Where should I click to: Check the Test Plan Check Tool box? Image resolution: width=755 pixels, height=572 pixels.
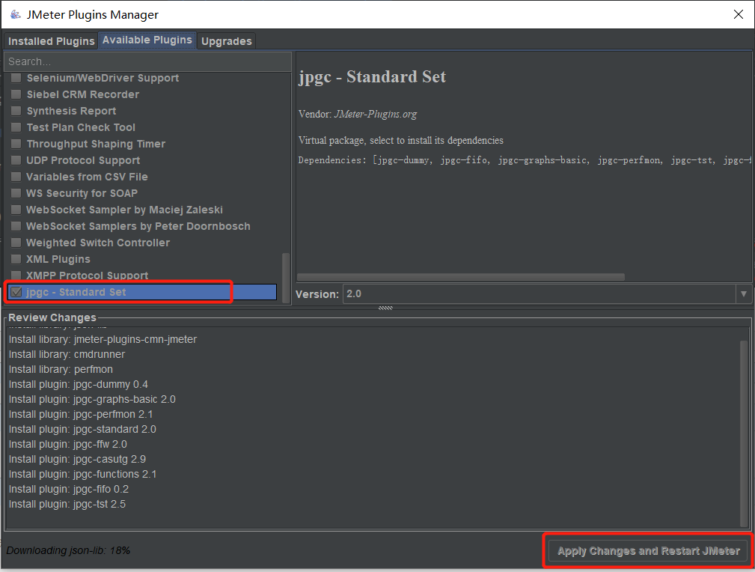point(16,127)
